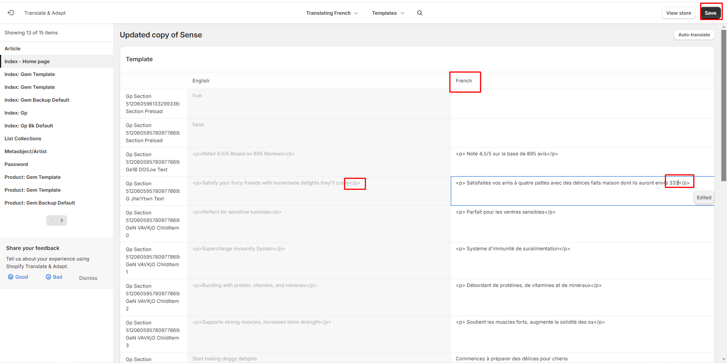The image size is (727, 363).
Task: Select Index - Home page in sidebar
Action: [27, 61]
